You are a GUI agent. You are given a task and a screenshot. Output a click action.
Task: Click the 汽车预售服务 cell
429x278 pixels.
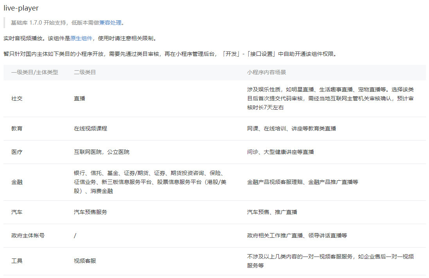pyautogui.click(x=91, y=212)
